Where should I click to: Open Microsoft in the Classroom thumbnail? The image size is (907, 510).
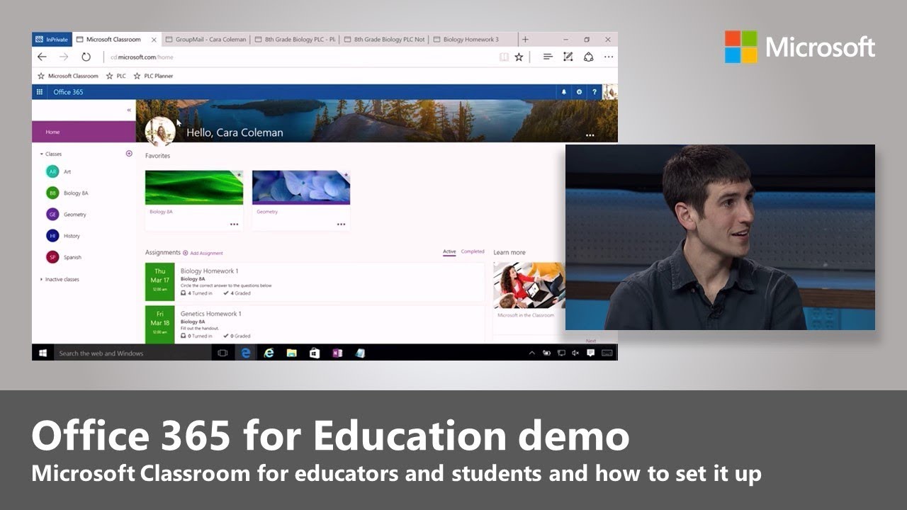[x=529, y=285]
